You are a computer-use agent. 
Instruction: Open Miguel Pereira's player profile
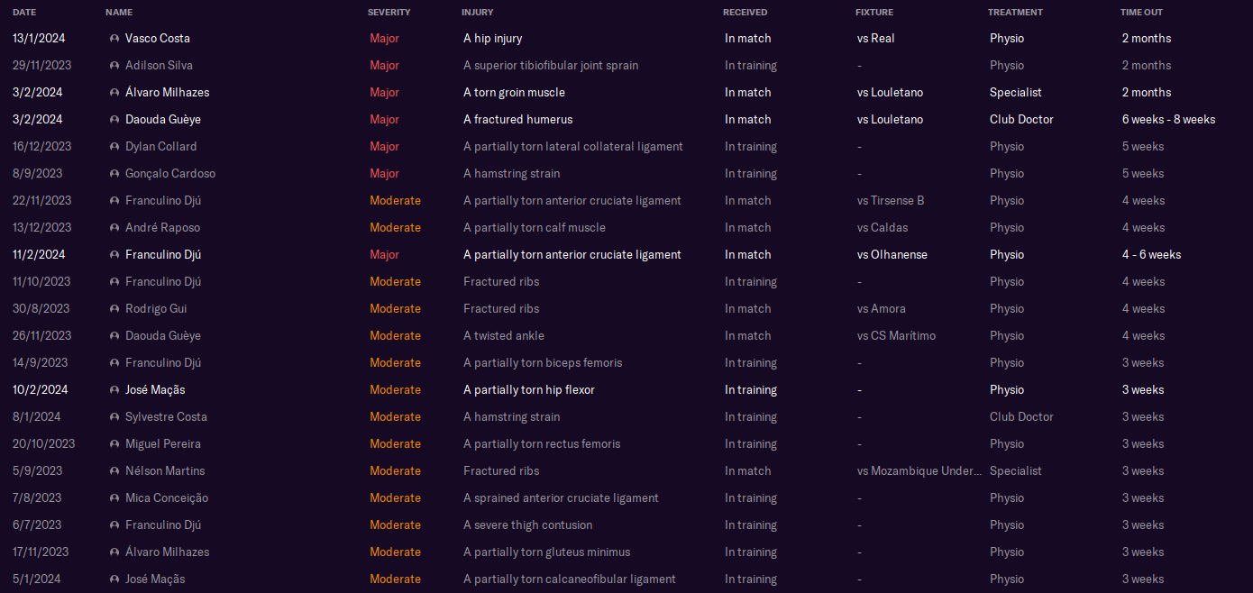[x=162, y=444]
